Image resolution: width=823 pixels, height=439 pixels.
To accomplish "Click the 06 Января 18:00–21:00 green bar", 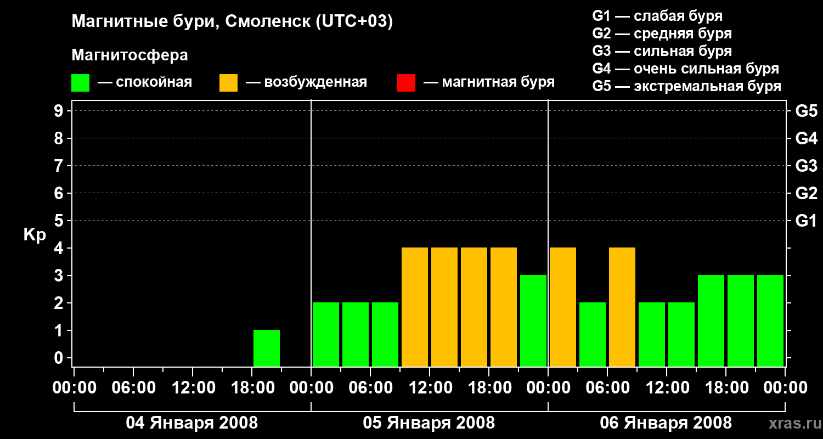I will tap(741, 320).
